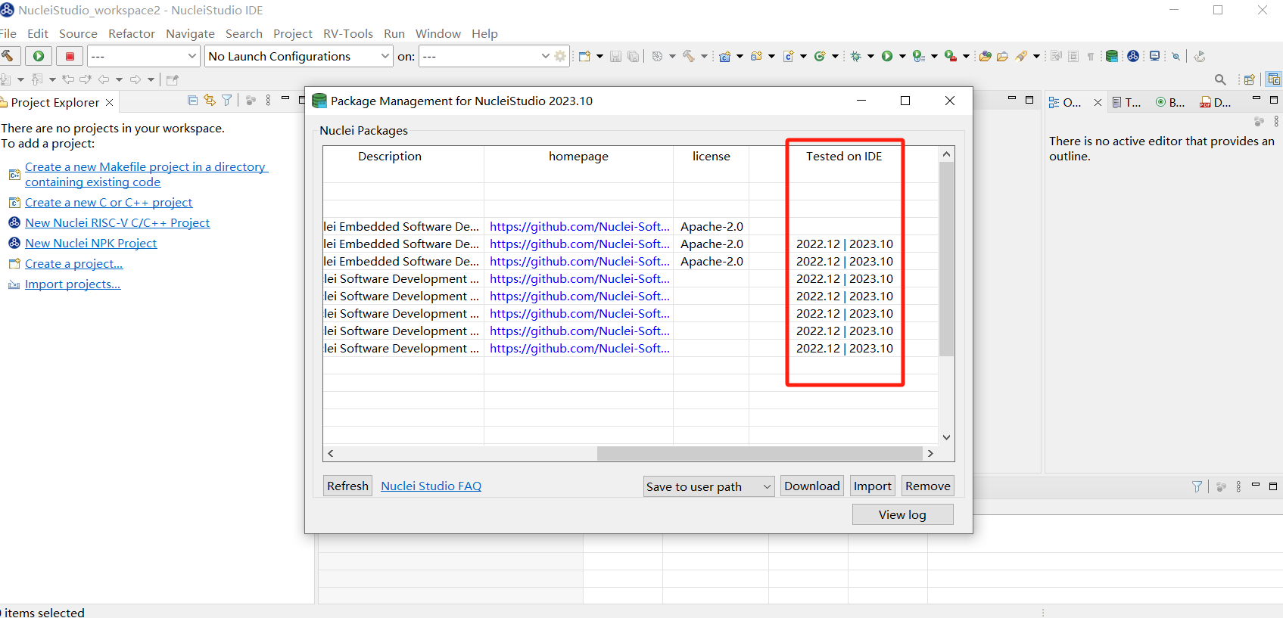Click the horizontal scrollbar of the packages table

click(x=758, y=453)
